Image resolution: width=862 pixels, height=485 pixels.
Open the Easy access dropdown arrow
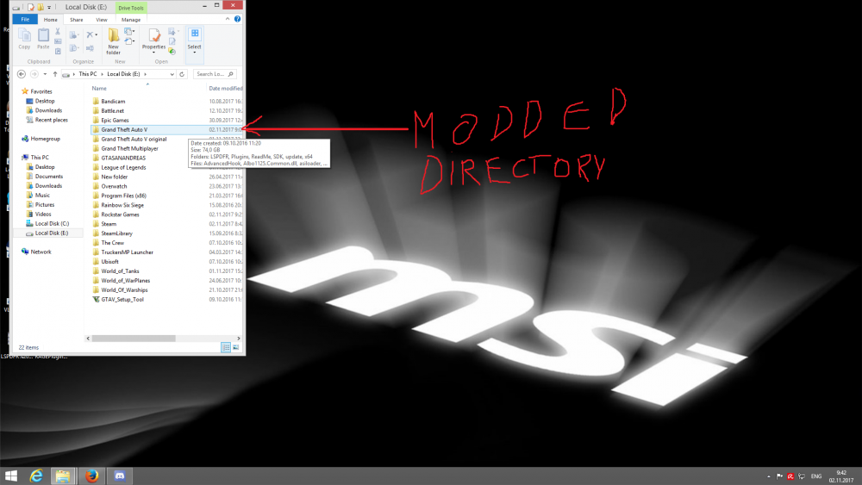tap(134, 41)
